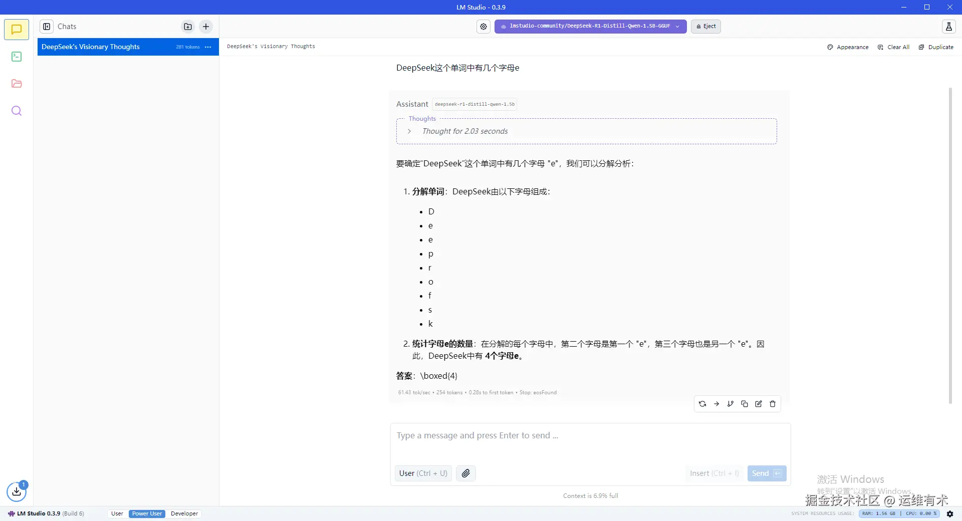
Task: Expand the Thought for 2.03 seconds section
Action: click(x=409, y=131)
